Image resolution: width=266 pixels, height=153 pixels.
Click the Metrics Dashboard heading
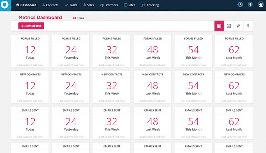coord(40,17)
